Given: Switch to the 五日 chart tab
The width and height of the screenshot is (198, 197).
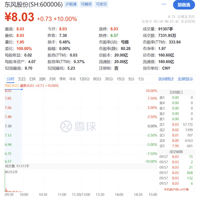Looking at the screenshot, I should [22, 79].
